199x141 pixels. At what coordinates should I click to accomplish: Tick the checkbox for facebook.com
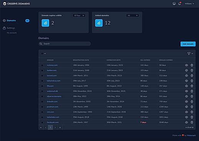coord(42,123)
